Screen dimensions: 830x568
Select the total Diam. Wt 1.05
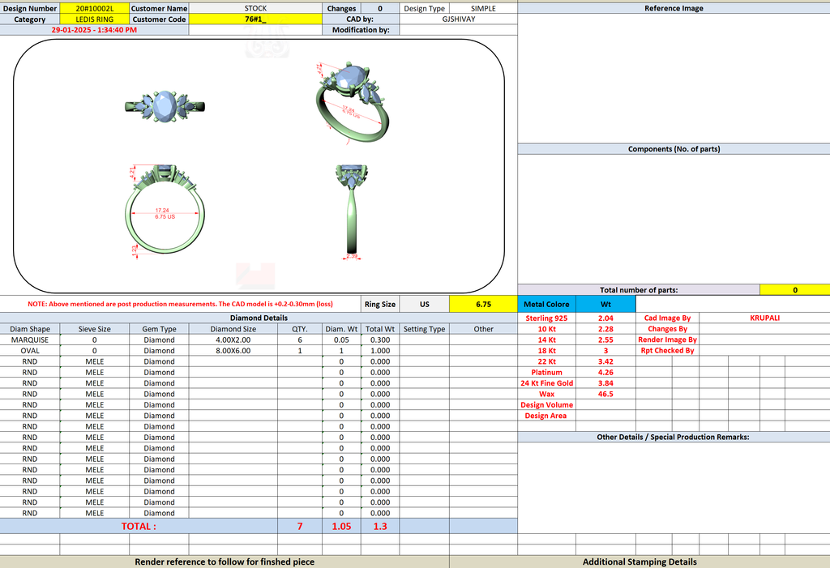(x=341, y=526)
